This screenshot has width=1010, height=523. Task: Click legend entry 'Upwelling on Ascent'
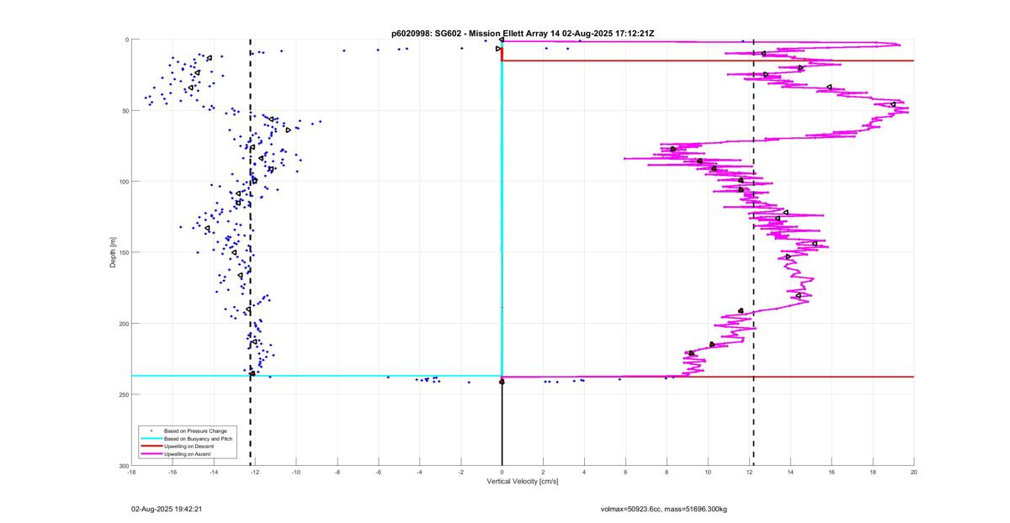click(188, 454)
